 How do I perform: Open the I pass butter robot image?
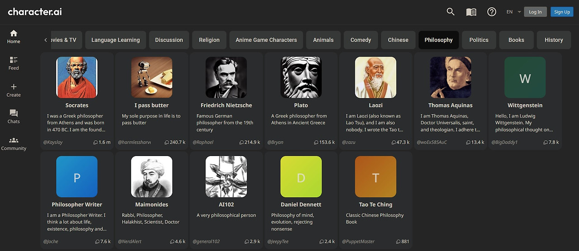[152, 77]
